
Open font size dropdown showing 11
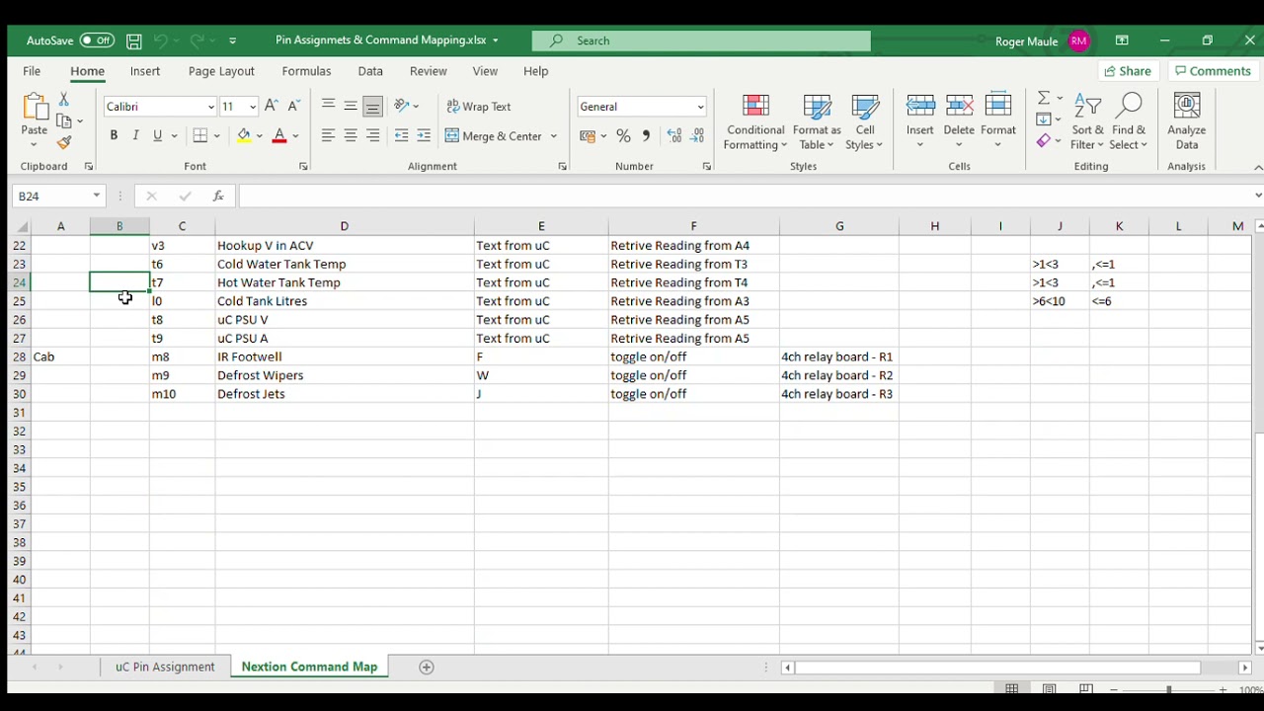[253, 107]
